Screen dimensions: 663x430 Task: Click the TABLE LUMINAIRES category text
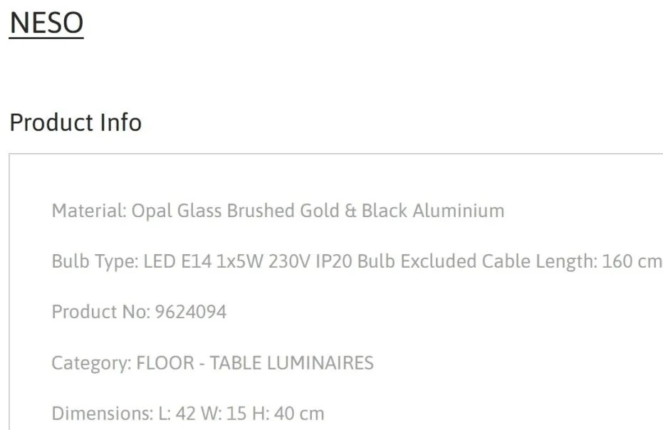tap(292, 363)
